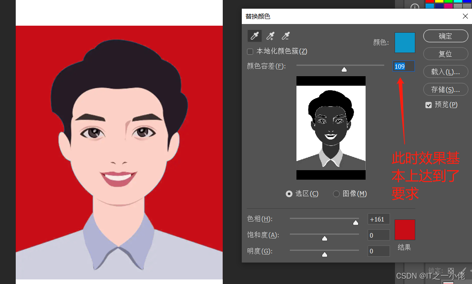The width and height of the screenshot is (472, 284).
Task: Click the lightness value field showing 0
Action: point(379,251)
